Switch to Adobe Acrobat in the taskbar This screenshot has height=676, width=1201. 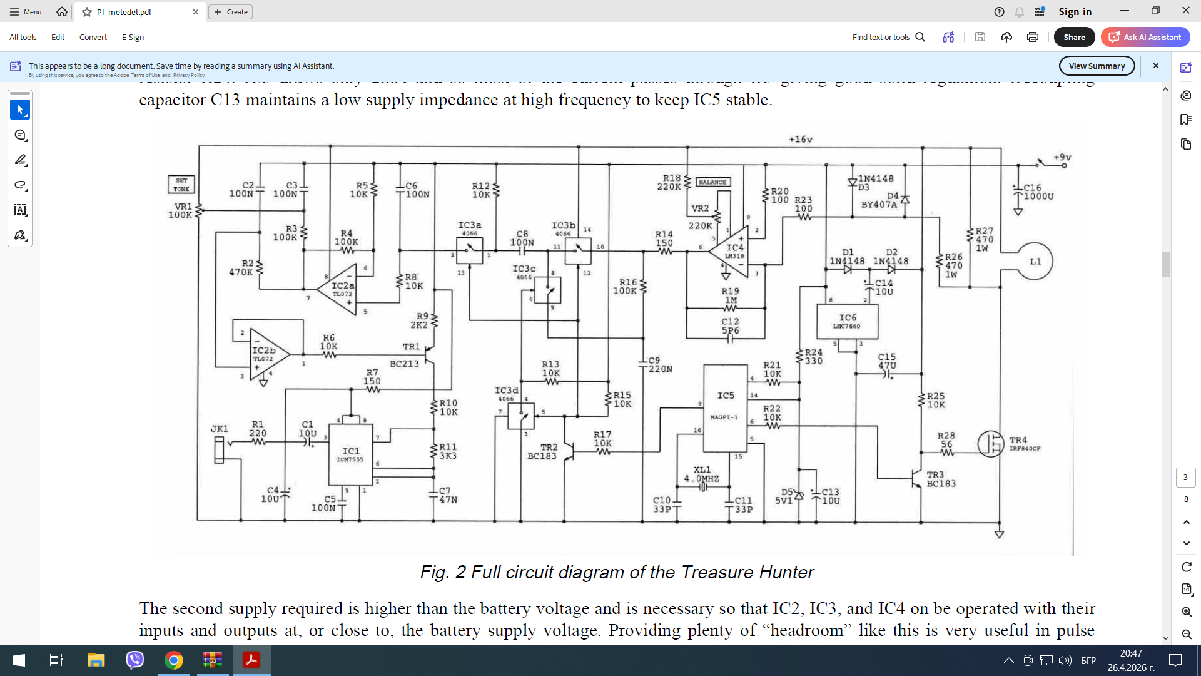(251, 660)
